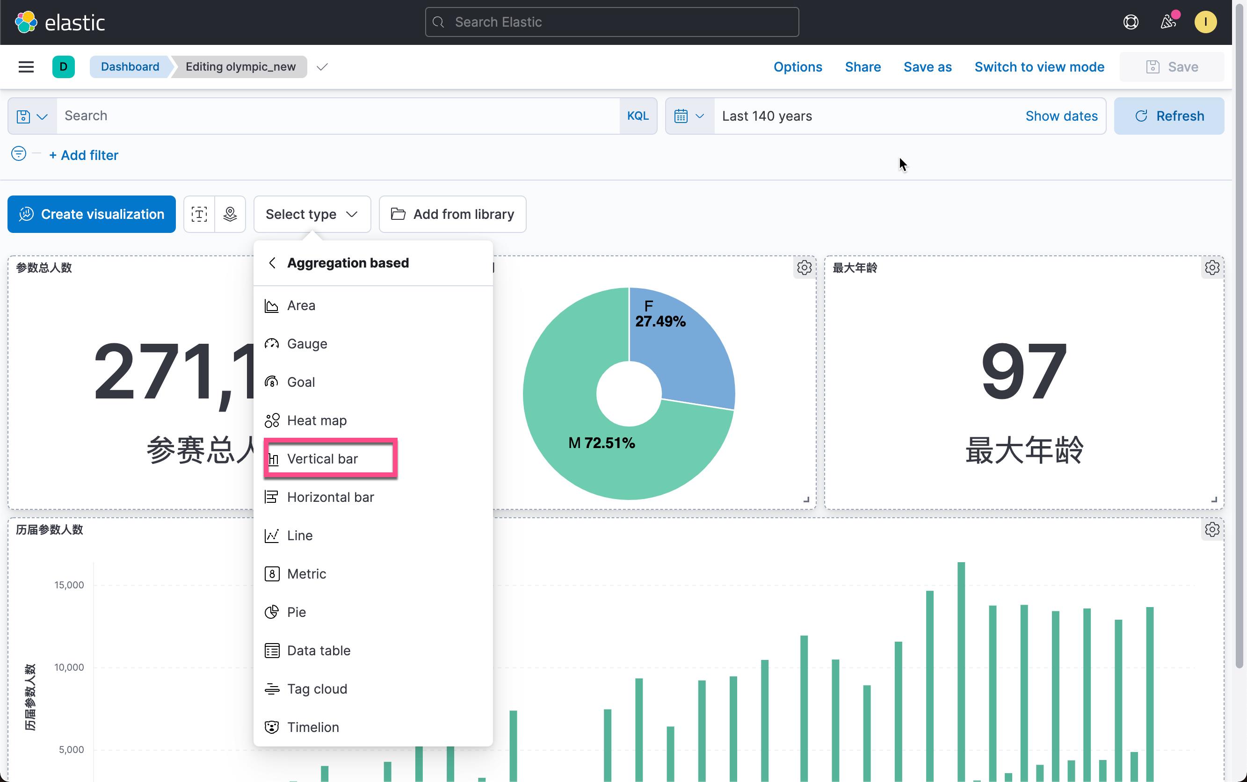
Task: Open settings gear for the 最大年龄 panel
Action: click(x=1212, y=268)
